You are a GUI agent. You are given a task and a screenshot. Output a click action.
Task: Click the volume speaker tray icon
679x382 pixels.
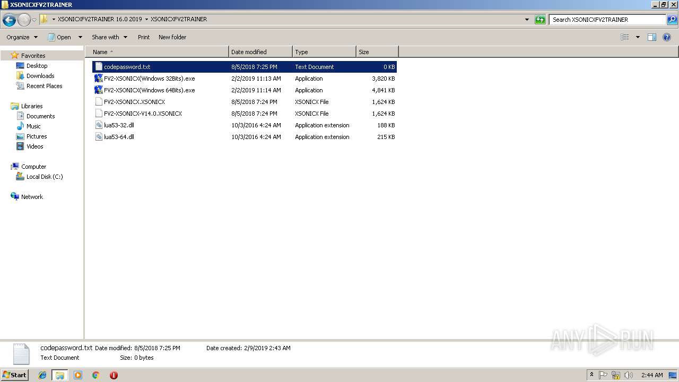[629, 375]
